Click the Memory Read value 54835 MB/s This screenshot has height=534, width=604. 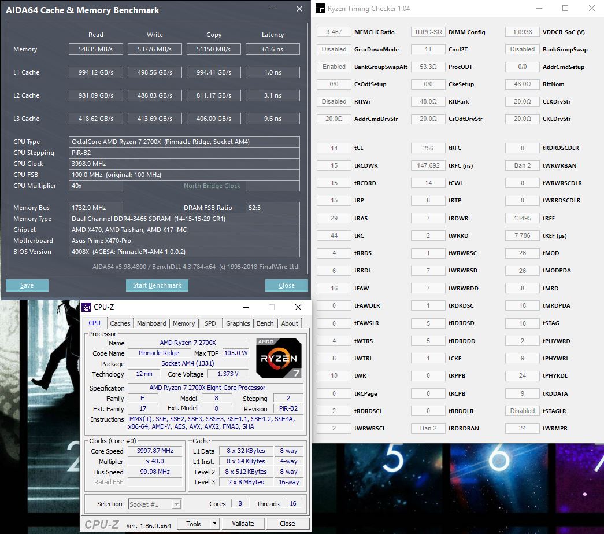[x=96, y=49]
